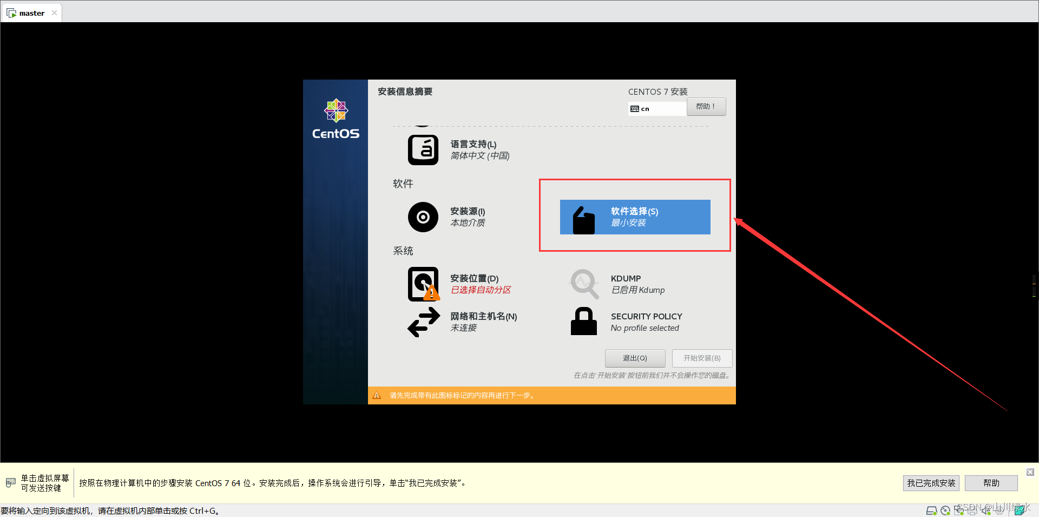
Task: Click the teal message log icon
Action: (1020, 511)
